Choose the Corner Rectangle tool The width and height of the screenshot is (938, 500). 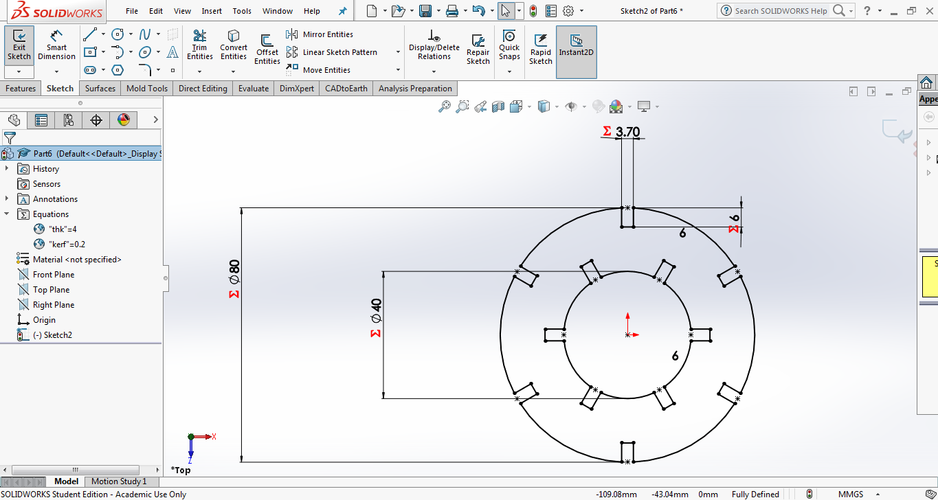89,52
